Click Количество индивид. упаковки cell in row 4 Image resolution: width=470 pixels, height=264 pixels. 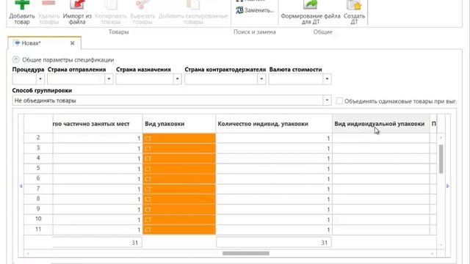274,158
